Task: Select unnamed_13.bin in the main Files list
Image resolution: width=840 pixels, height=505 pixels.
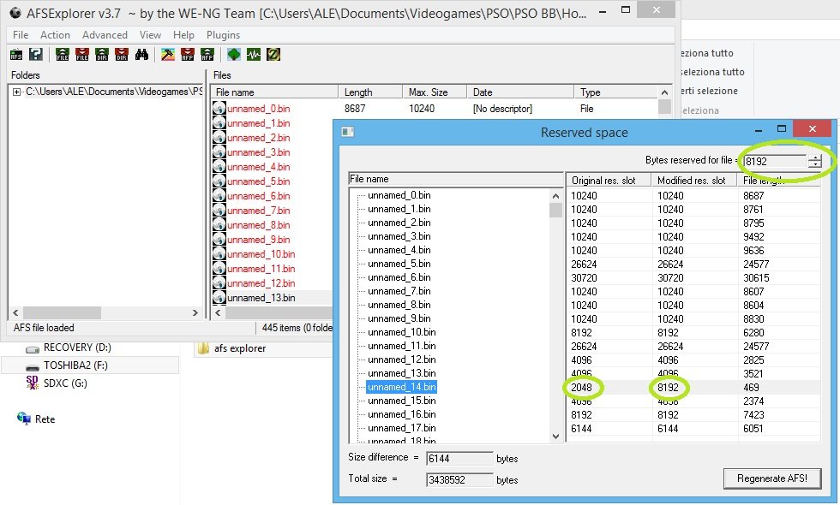Action: (261, 298)
